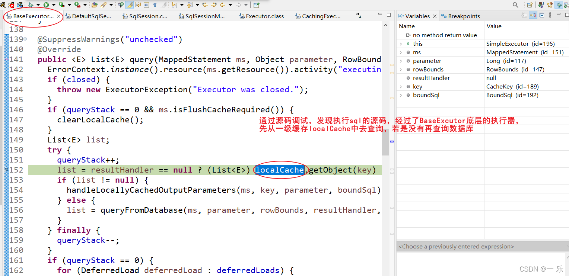The width and height of the screenshot is (569, 276).
Task: Open the Coverage dropdown arrow
Action: pyautogui.click(x=69, y=5)
